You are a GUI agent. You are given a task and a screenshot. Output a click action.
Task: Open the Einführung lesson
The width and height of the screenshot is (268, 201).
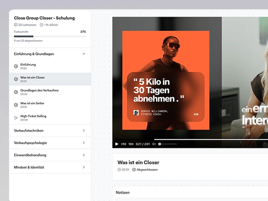pos(50,66)
